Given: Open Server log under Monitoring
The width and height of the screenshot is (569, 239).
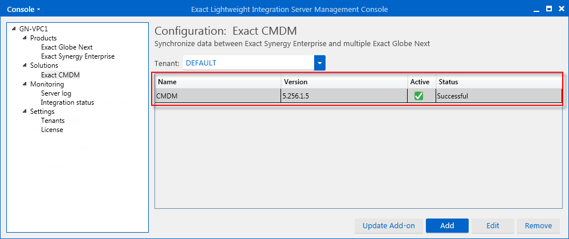Looking at the screenshot, I should tap(56, 93).
